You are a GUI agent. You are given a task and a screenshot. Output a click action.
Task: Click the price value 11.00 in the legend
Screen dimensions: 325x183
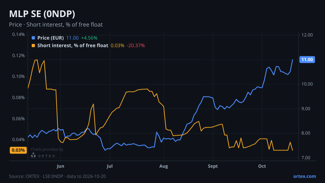point(72,38)
